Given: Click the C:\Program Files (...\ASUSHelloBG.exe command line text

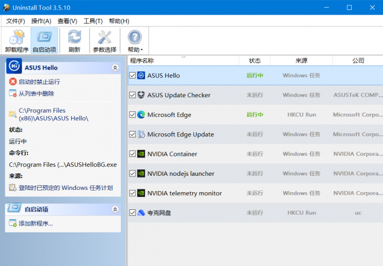Looking at the screenshot, I should (x=63, y=165).
